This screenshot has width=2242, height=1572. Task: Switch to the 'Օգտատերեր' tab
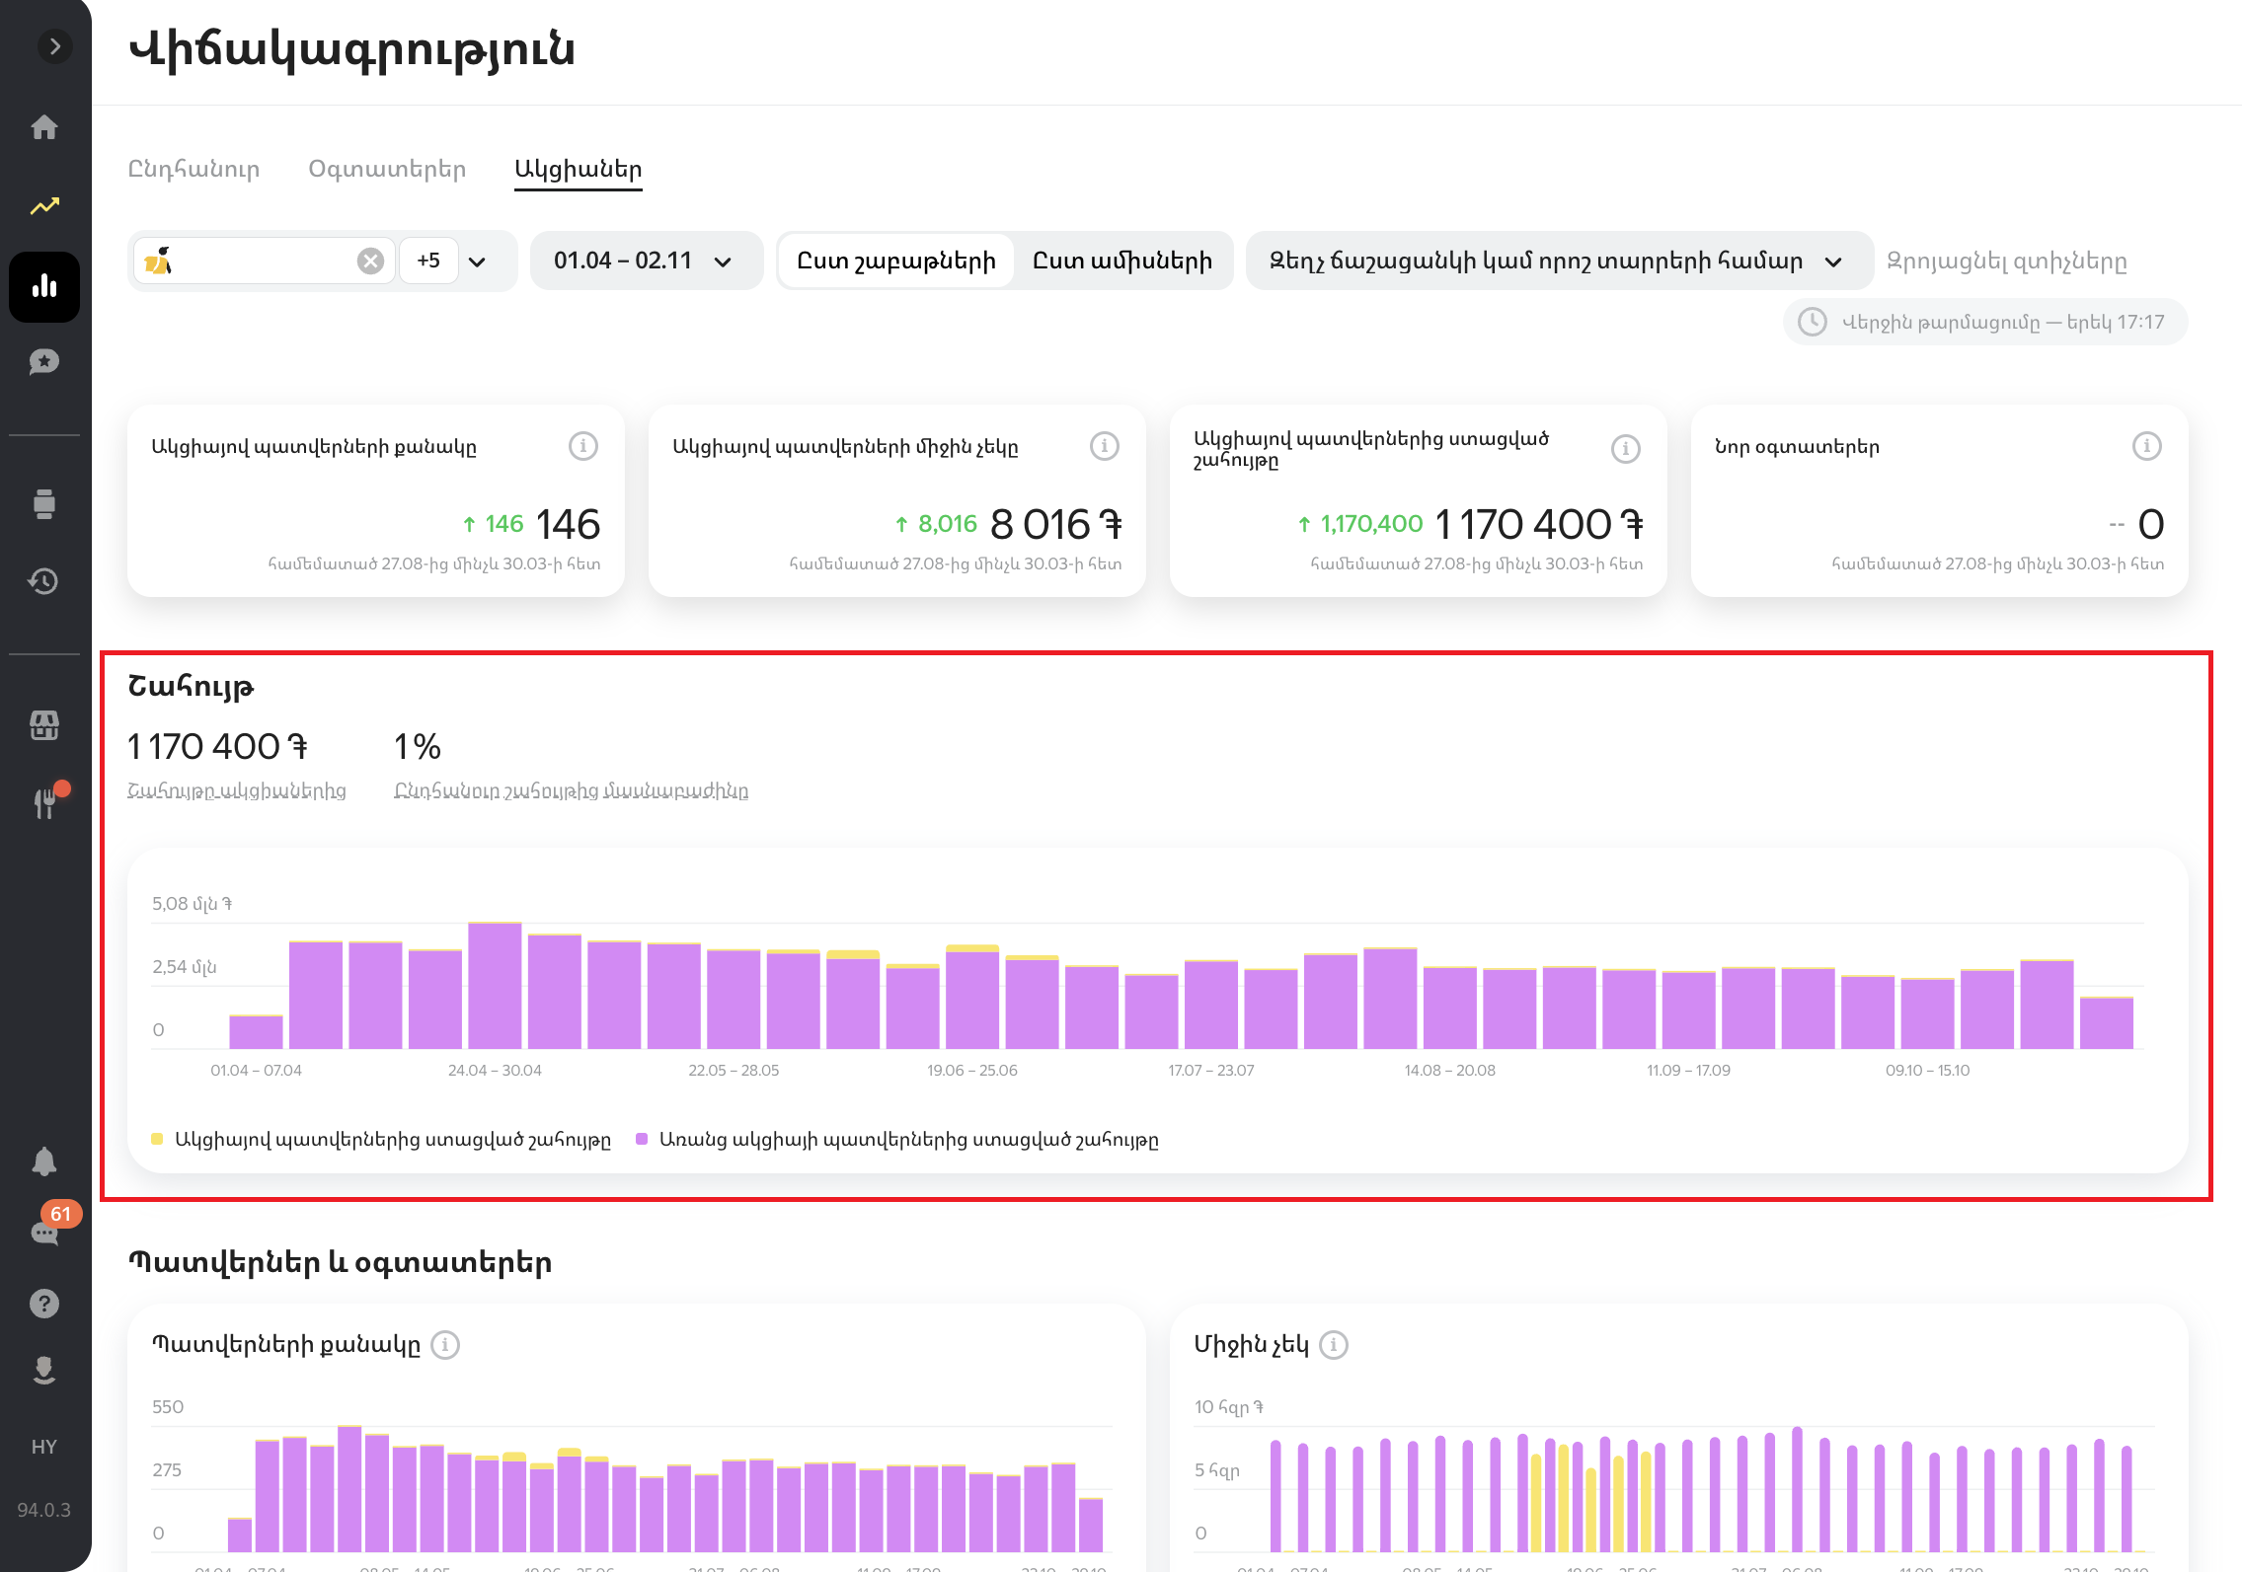point(387,169)
